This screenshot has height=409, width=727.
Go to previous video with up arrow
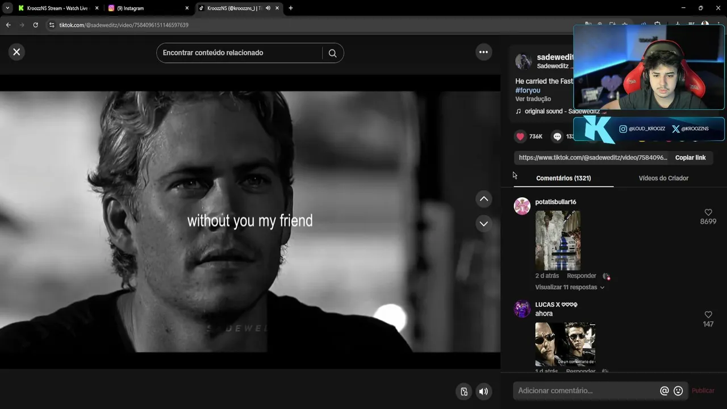click(483, 199)
